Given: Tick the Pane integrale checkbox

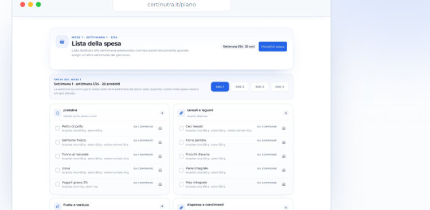Looking at the screenshot, I should [x=181, y=170].
